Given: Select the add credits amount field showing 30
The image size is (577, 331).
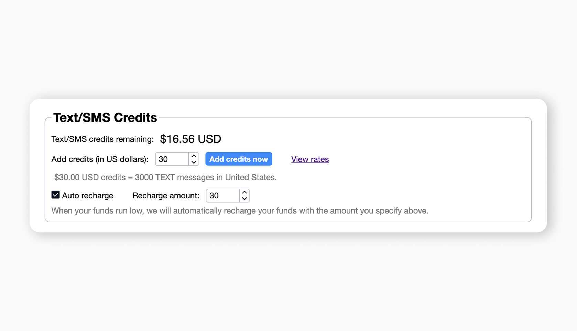Looking at the screenshot, I should tap(171, 159).
